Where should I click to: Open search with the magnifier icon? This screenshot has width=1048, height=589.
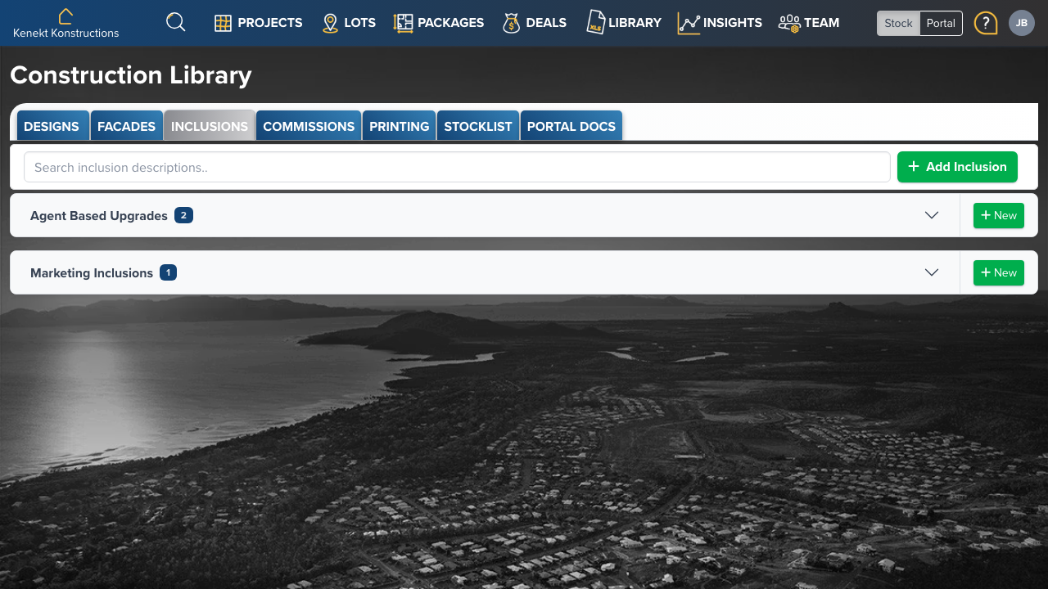tap(176, 22)
